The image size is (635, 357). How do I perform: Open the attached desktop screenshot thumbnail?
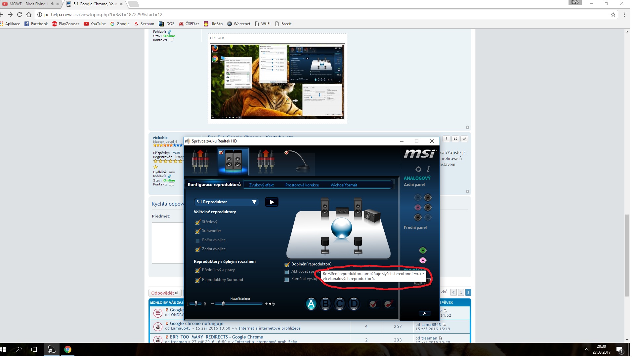pyautogui.click(x=277, y=82)
